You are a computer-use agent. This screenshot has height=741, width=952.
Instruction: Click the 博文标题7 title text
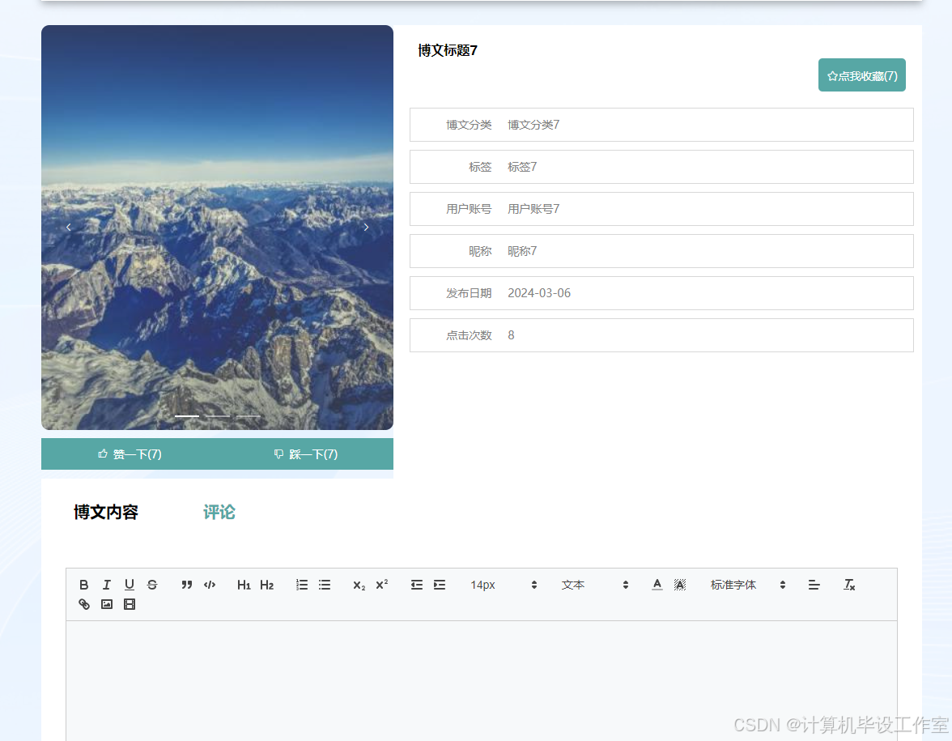pyautogui.click(x=448, y=50)
